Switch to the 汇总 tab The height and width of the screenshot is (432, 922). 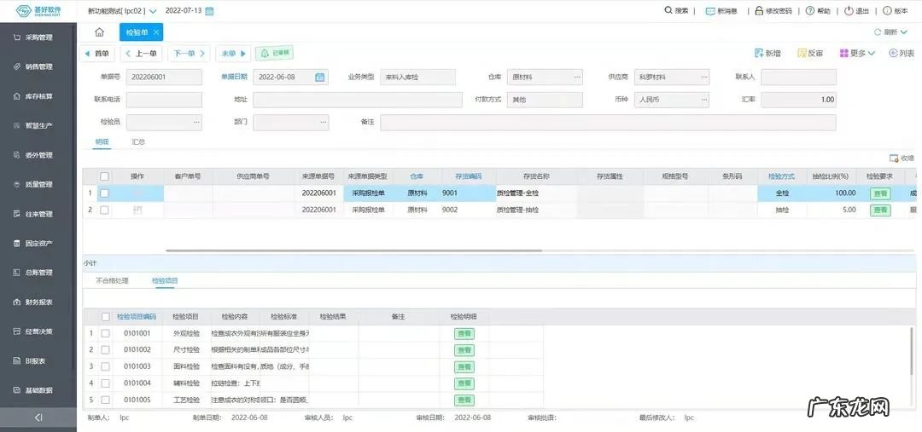pyautogui.click(x=138, y=141)
